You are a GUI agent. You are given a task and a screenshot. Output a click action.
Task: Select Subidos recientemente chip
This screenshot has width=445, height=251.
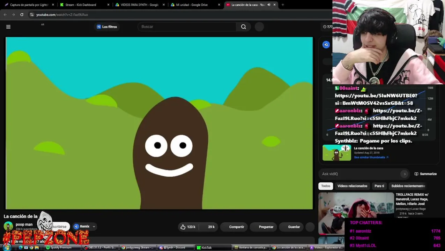coord(408,186)
